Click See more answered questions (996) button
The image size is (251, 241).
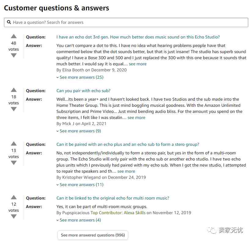[93, 235]
